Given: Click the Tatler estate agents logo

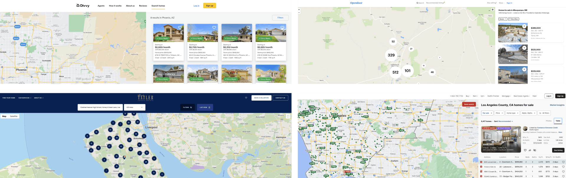Looking at the screenshot, I should [145, 98].
